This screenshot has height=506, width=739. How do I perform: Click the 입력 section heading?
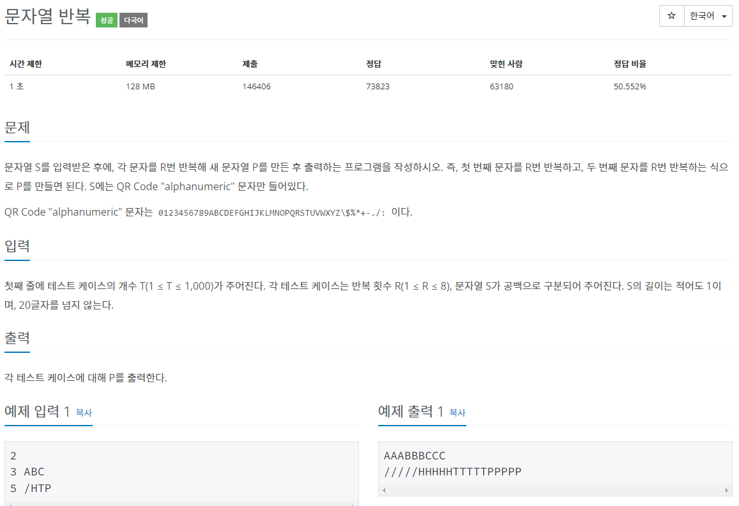[17, 246]
